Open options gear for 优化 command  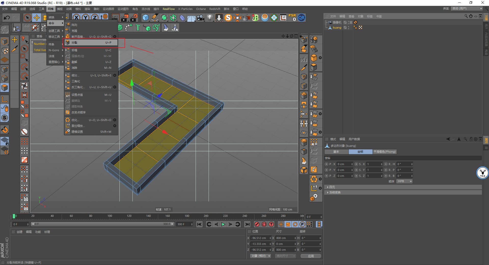115,120
